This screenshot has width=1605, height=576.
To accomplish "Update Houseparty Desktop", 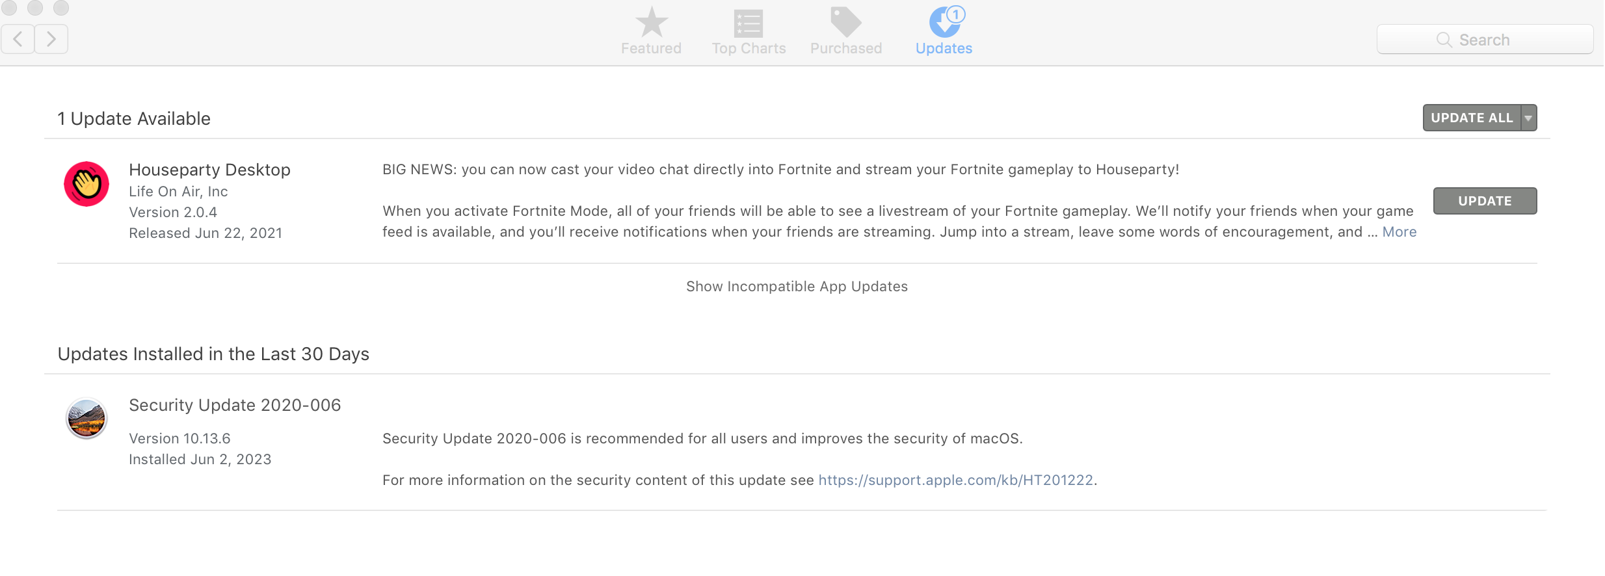I will click(1485, 201).
